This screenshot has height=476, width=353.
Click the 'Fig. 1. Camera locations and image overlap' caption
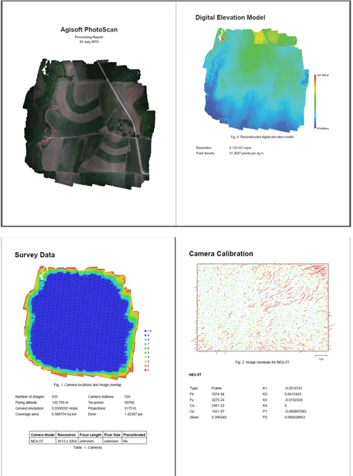88,384
